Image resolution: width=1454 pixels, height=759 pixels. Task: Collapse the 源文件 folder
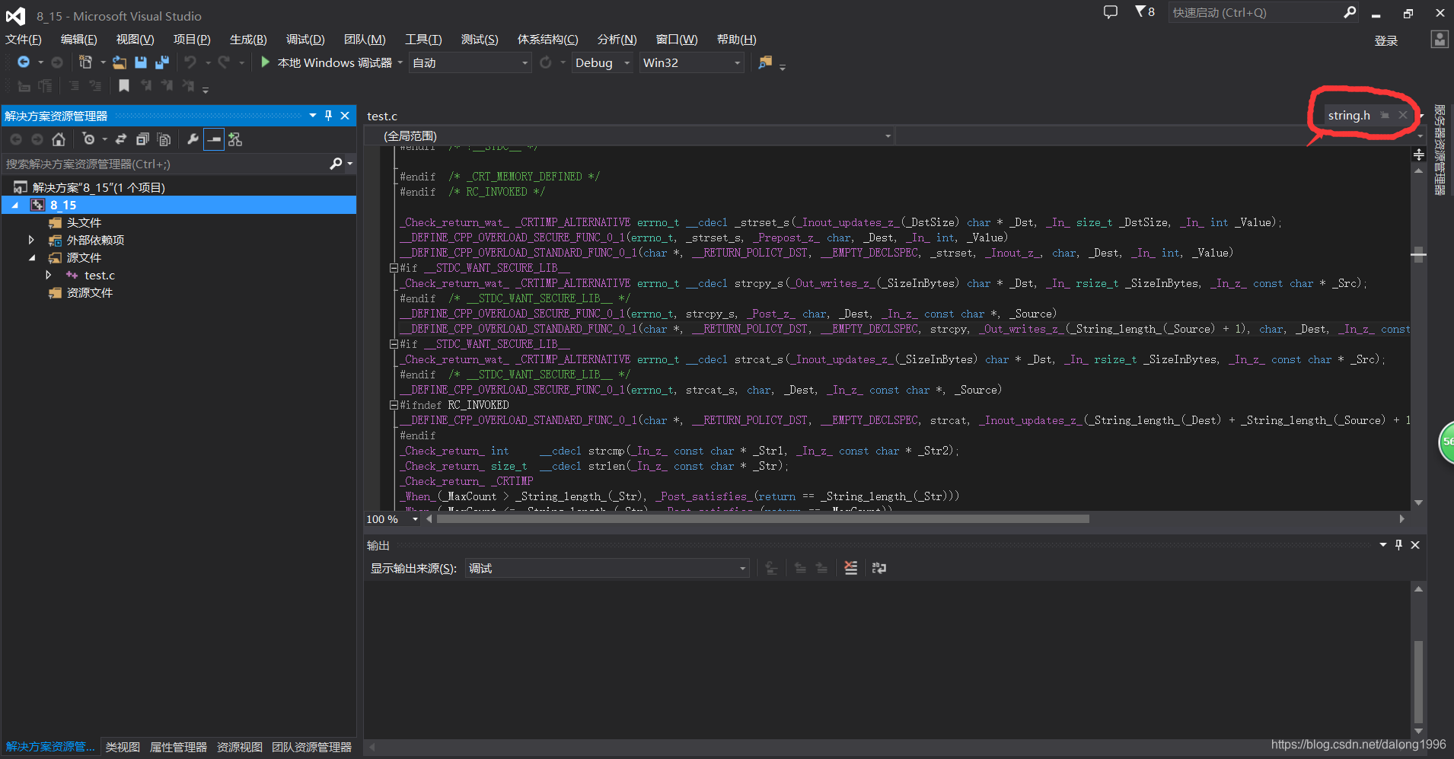point(31,257)
